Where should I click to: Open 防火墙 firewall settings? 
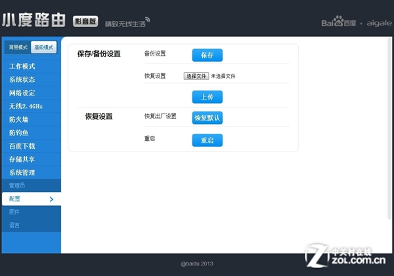(31, 119)
